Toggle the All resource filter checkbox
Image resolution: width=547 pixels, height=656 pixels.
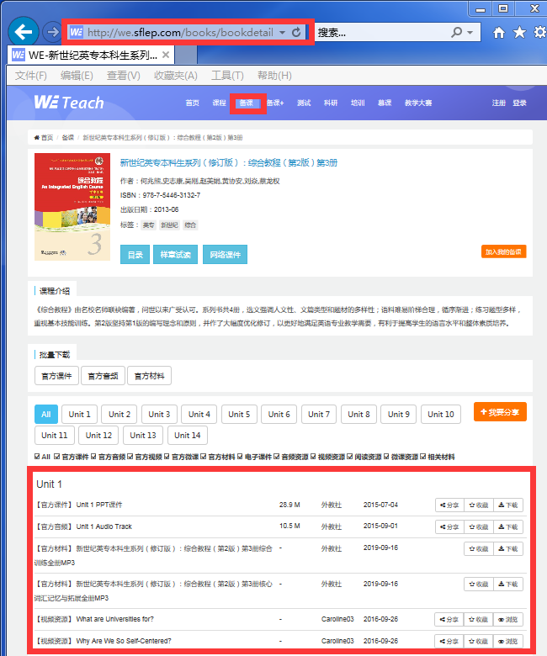coord(37,457)
